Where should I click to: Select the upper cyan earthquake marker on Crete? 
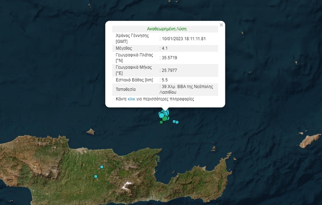101,167
